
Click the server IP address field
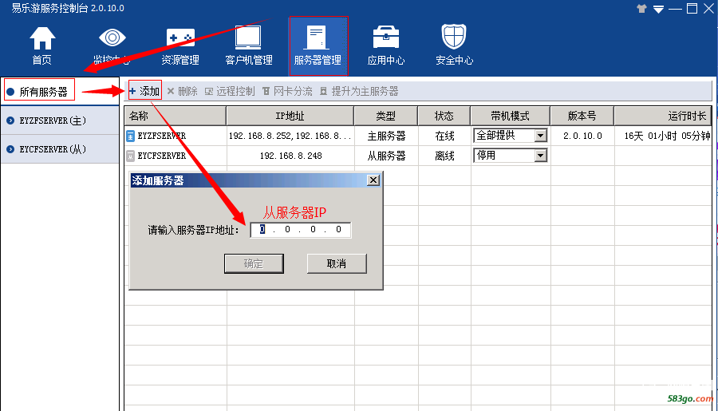301,230
